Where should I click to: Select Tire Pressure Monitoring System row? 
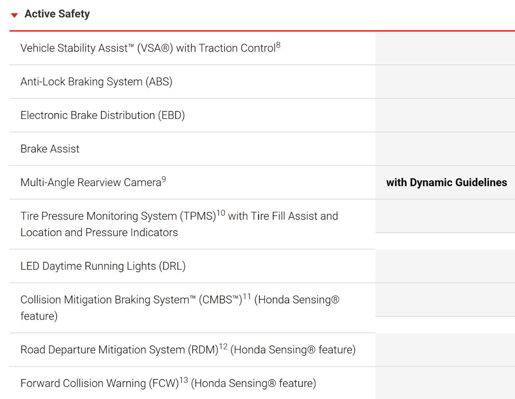(262, 224)
